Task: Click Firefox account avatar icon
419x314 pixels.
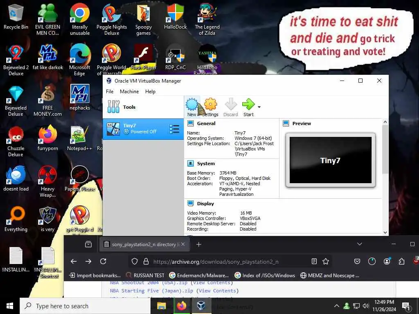Action: click(387, 261)
